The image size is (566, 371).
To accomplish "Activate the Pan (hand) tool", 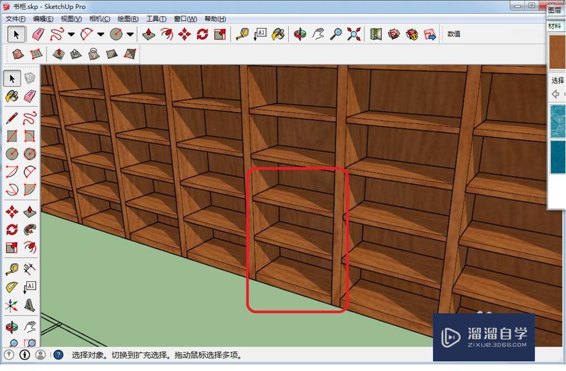I will (318, 33).
